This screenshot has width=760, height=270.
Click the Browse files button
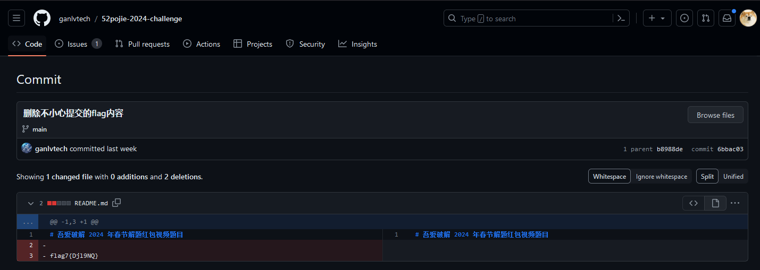[x=715, y=115]
